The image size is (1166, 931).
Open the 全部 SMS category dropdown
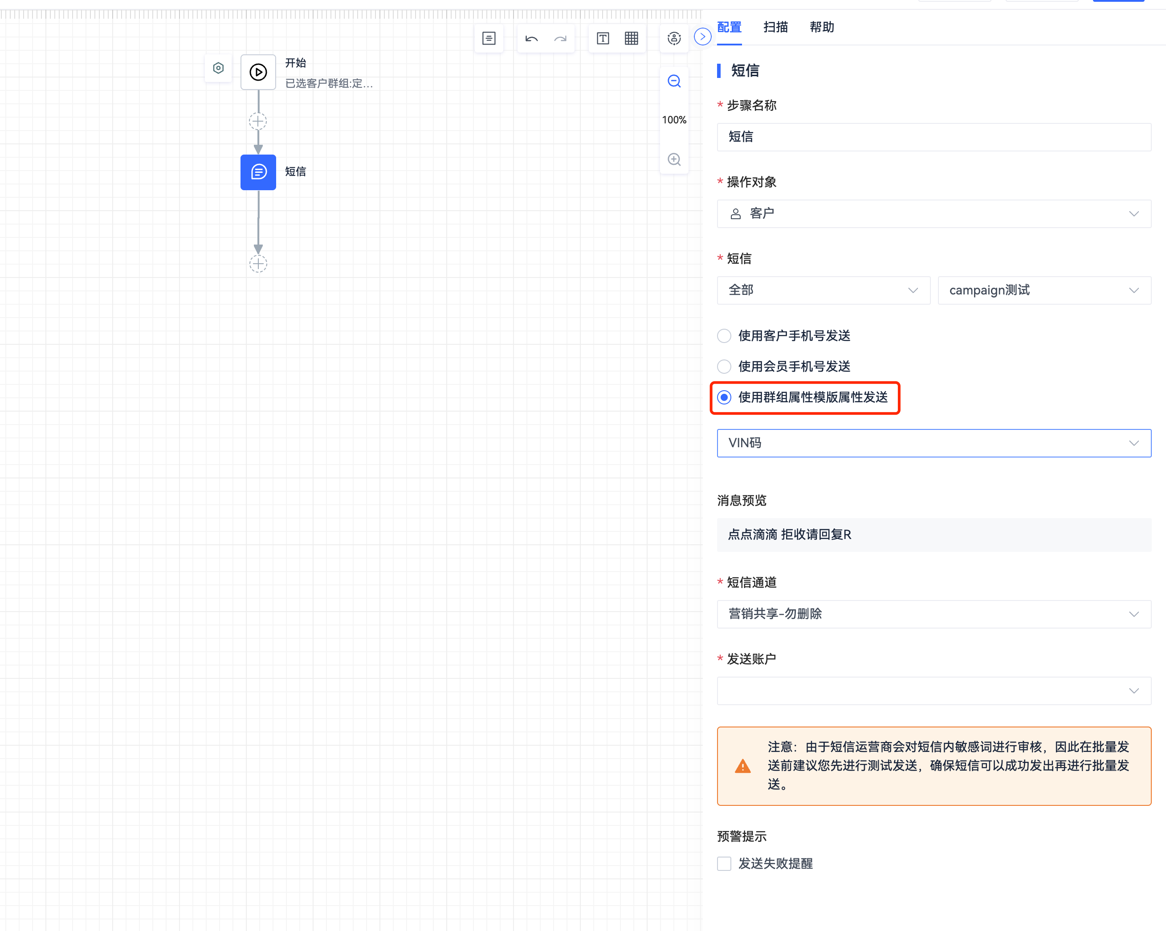coord(823,290)
